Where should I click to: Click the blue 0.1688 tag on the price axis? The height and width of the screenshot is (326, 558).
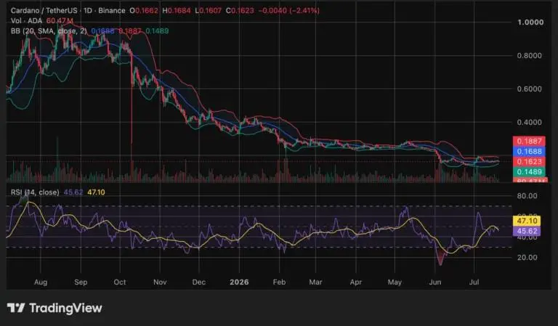pyautogui.click(x=529, y=152)
